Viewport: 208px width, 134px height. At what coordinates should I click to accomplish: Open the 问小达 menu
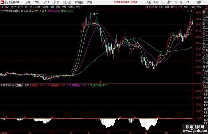tap(67, 2)
